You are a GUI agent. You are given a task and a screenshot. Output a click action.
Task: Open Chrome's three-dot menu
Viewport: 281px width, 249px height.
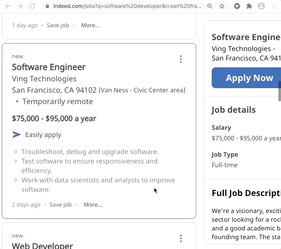coord(273,6)
